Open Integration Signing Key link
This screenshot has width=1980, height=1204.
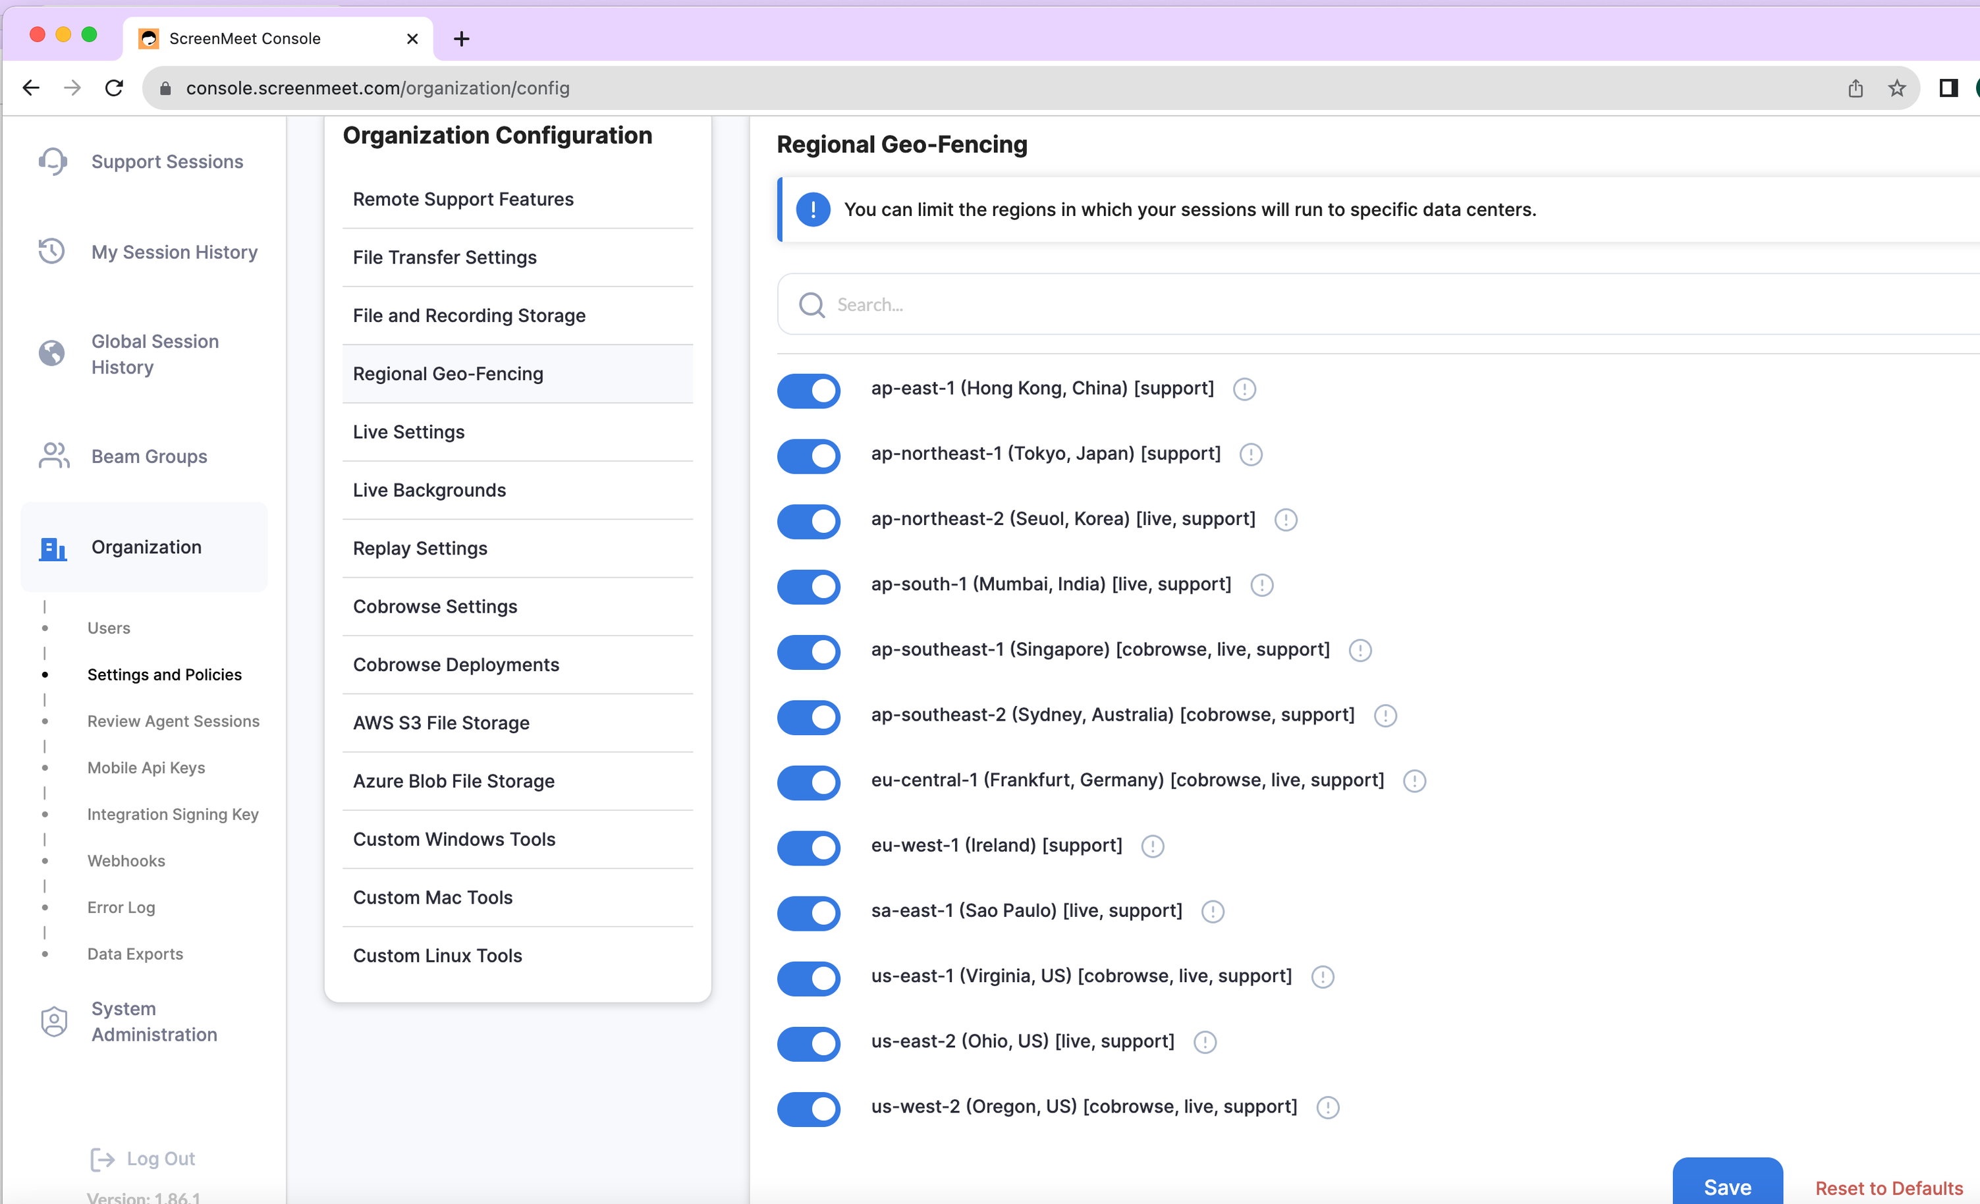pos(173,814)
